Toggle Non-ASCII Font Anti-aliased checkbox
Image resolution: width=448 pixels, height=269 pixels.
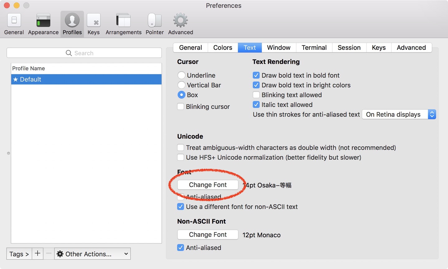[x=180, y=248]
